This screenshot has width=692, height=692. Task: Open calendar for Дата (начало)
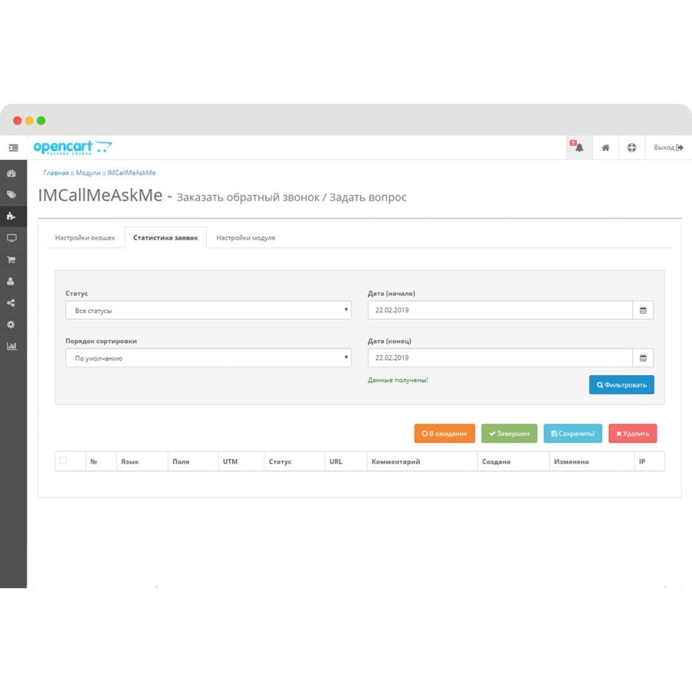[x=643, y=311]
